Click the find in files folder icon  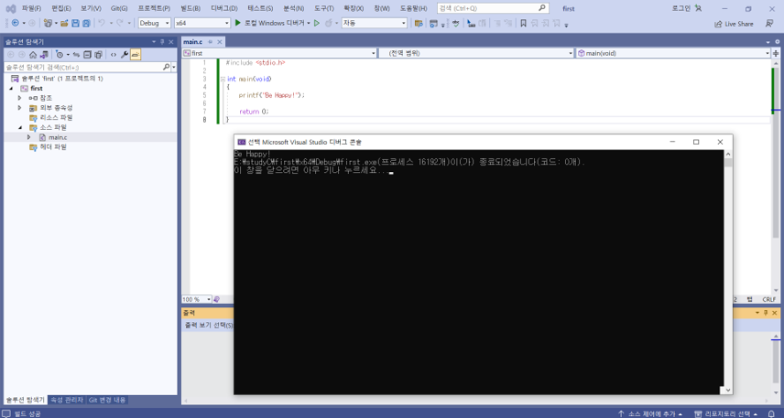point(419,23)
